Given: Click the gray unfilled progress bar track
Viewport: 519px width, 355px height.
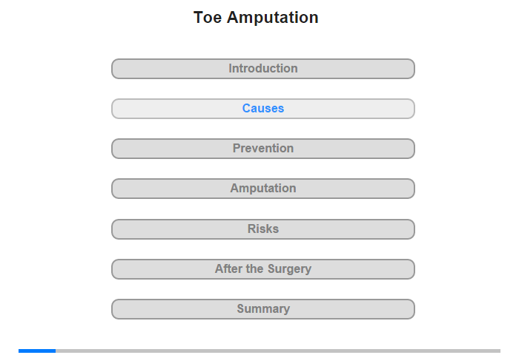Looking at the screenshot, I should coord(278,351).
